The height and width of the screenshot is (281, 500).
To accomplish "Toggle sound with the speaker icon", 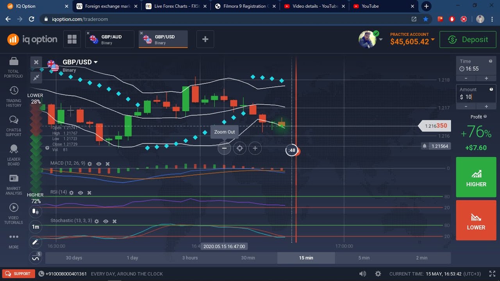I will [362, 274].
